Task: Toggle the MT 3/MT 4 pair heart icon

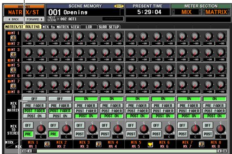Action: (x=13, y=55)
